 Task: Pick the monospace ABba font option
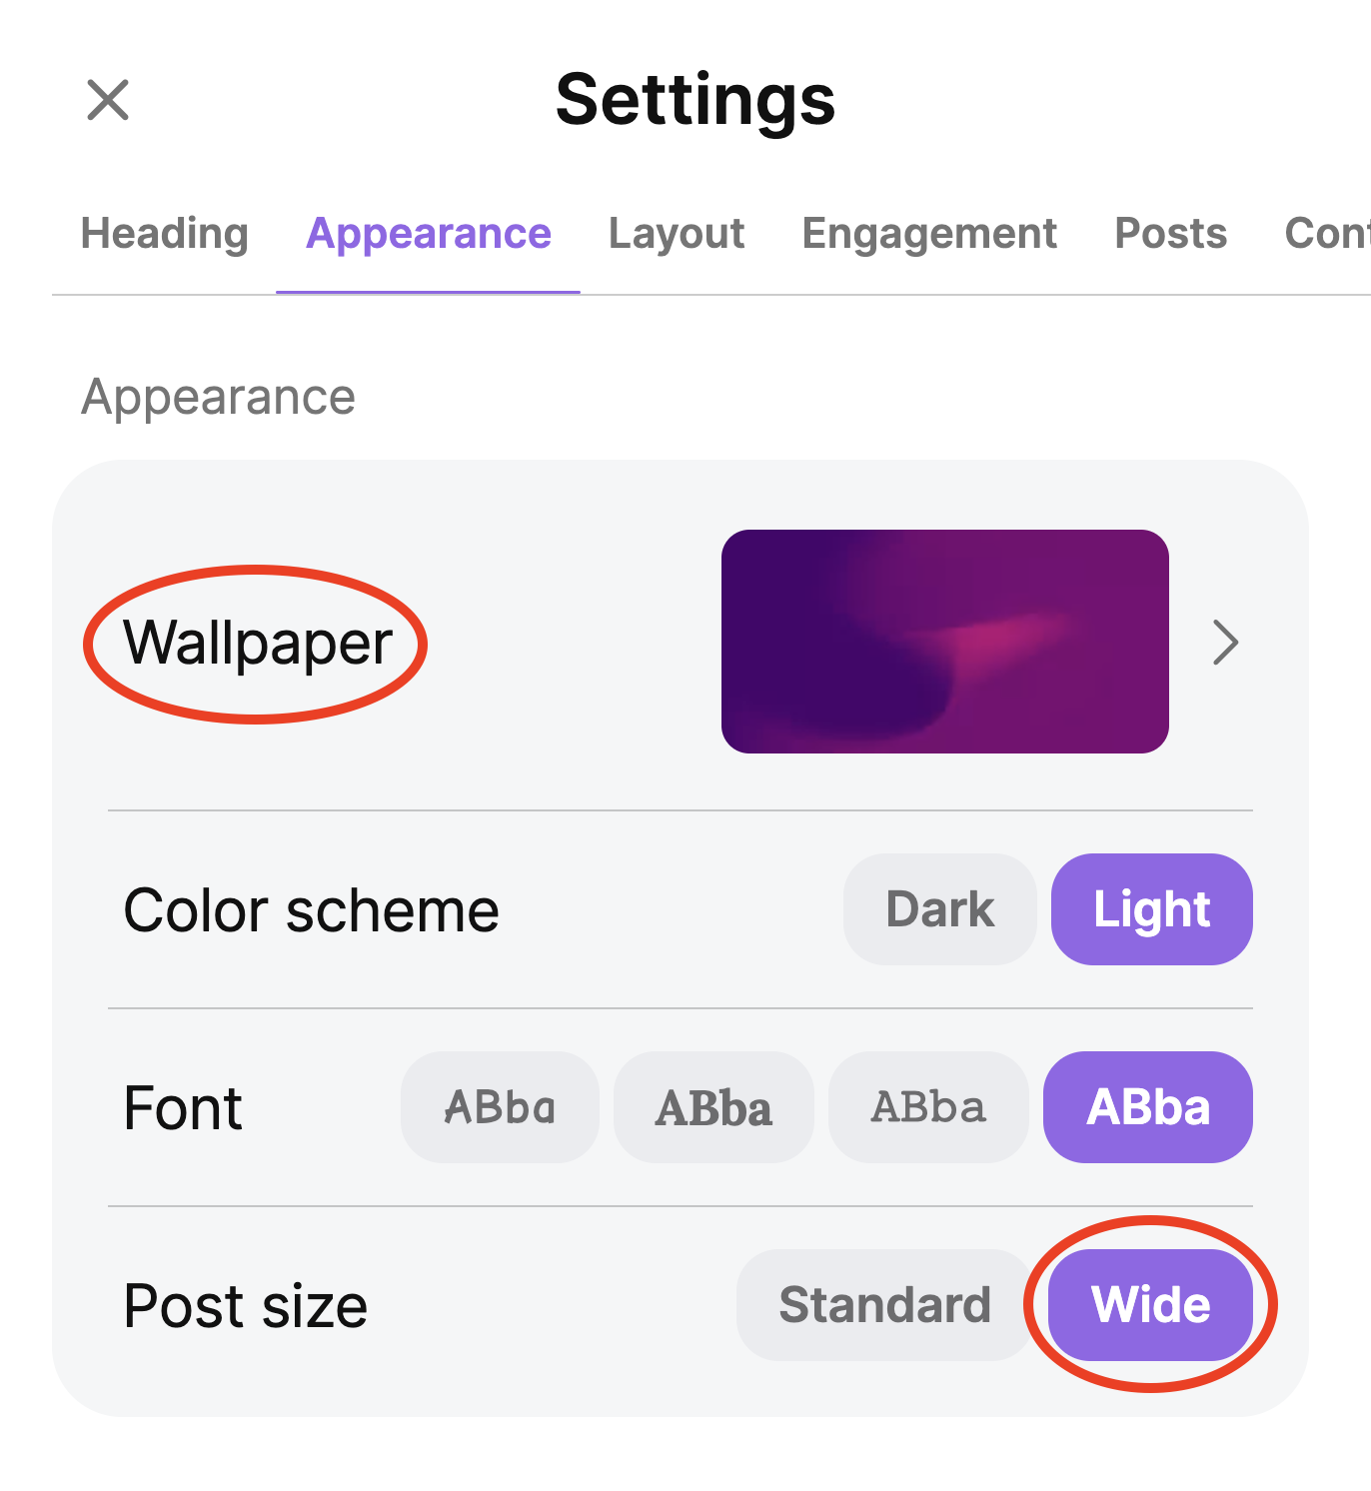pos(928,1107)
